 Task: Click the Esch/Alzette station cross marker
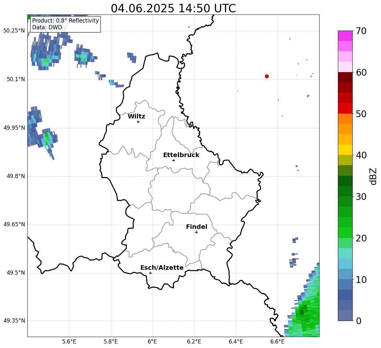(150, 273)
